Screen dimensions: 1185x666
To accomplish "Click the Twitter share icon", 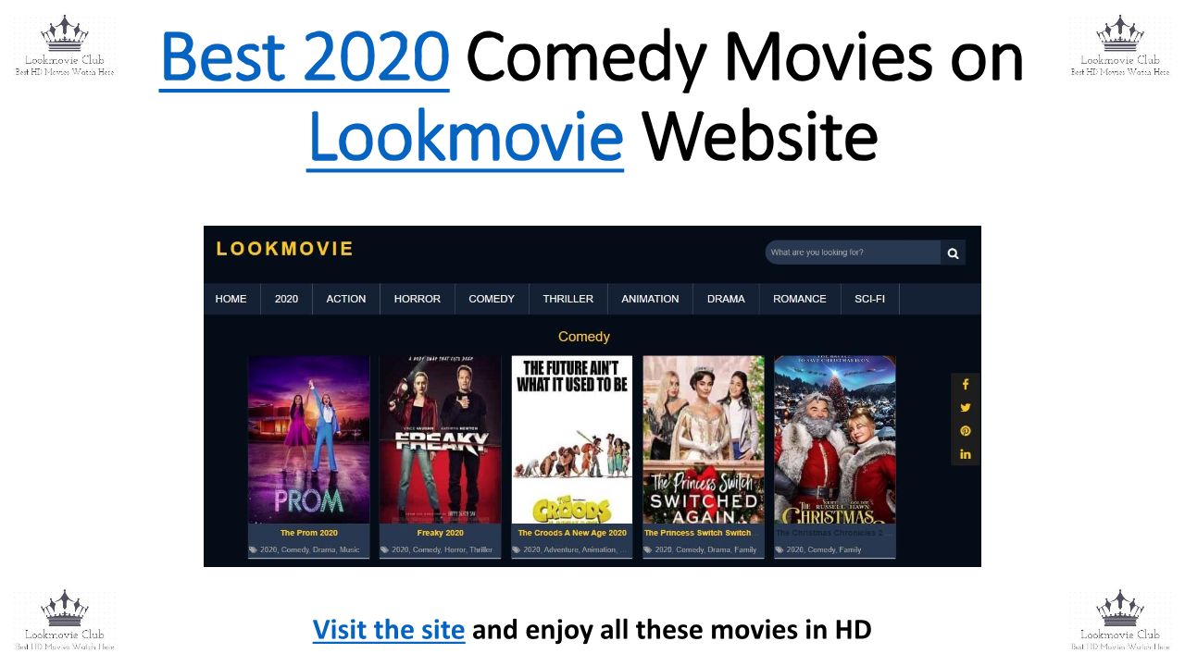I will pyautogui.click(x=965, y=407).
